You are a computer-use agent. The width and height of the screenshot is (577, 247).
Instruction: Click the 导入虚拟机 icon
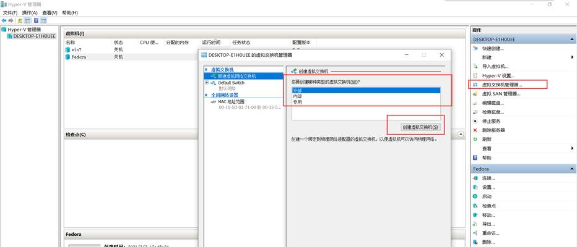pos(475,67)
